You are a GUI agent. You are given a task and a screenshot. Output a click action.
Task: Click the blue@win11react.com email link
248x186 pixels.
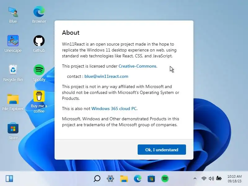[x=106, y=76]
